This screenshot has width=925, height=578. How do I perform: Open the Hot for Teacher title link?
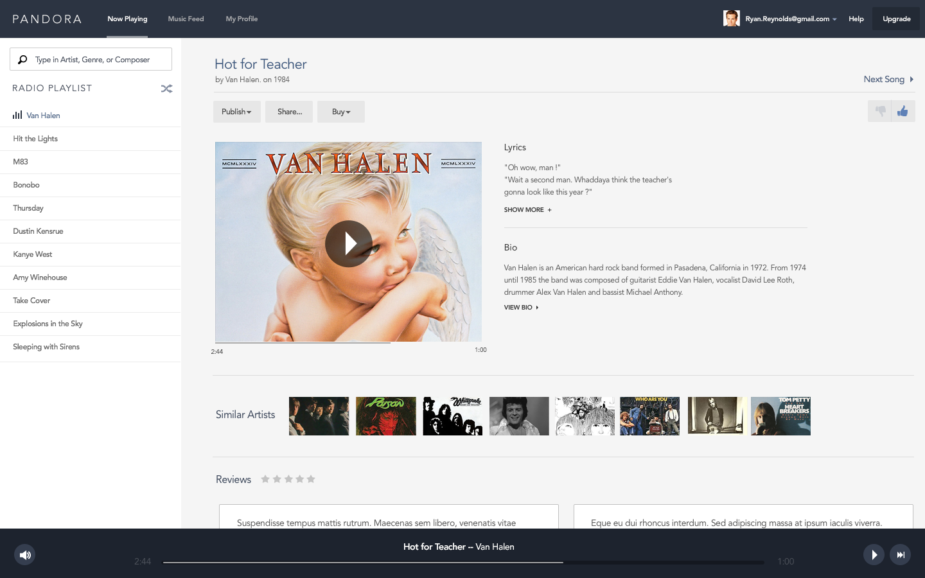tap(260, 64)
